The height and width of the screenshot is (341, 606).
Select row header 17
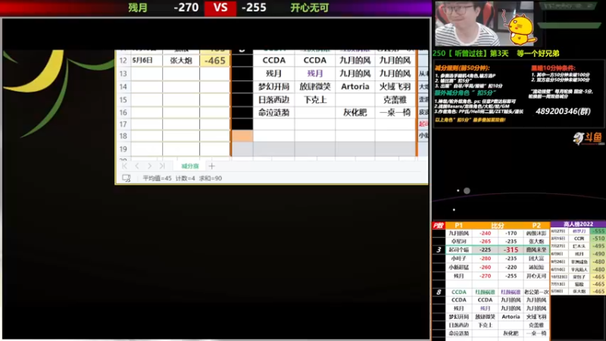click(x=123, y=124)
